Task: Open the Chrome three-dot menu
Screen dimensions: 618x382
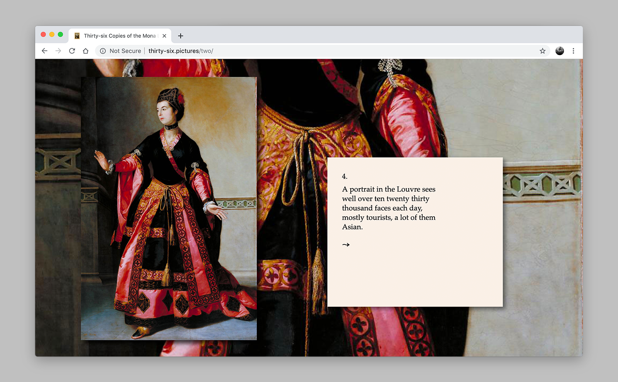Action: pyautogui.click(x=573, y=51)
